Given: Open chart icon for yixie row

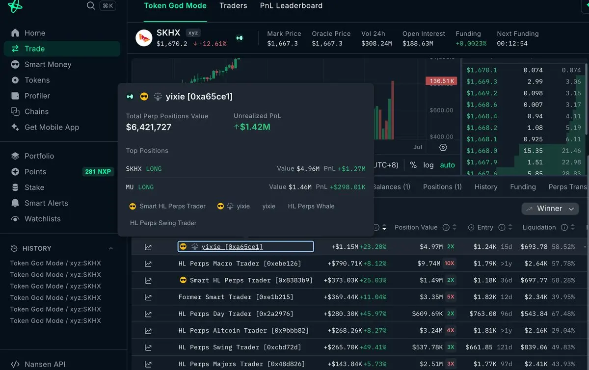Looking at the screenshot, I should pyautogui.click(x=148, y=247).
